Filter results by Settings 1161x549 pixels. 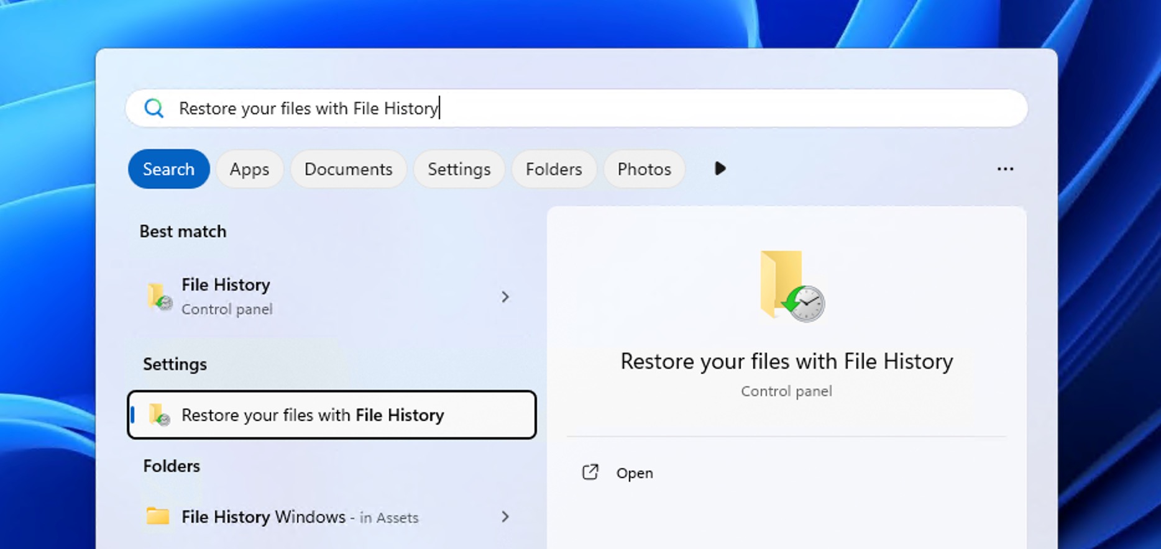(459, 169)
